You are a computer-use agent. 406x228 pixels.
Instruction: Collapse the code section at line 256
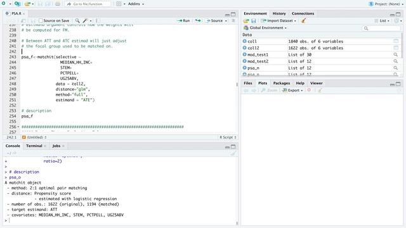pos(18,127)
